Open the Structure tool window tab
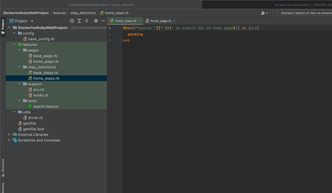Screen dimensions: 332x193 point(3,168)
